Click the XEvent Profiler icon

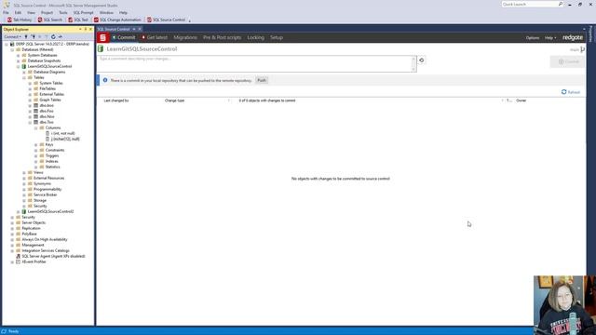(18, 261)
